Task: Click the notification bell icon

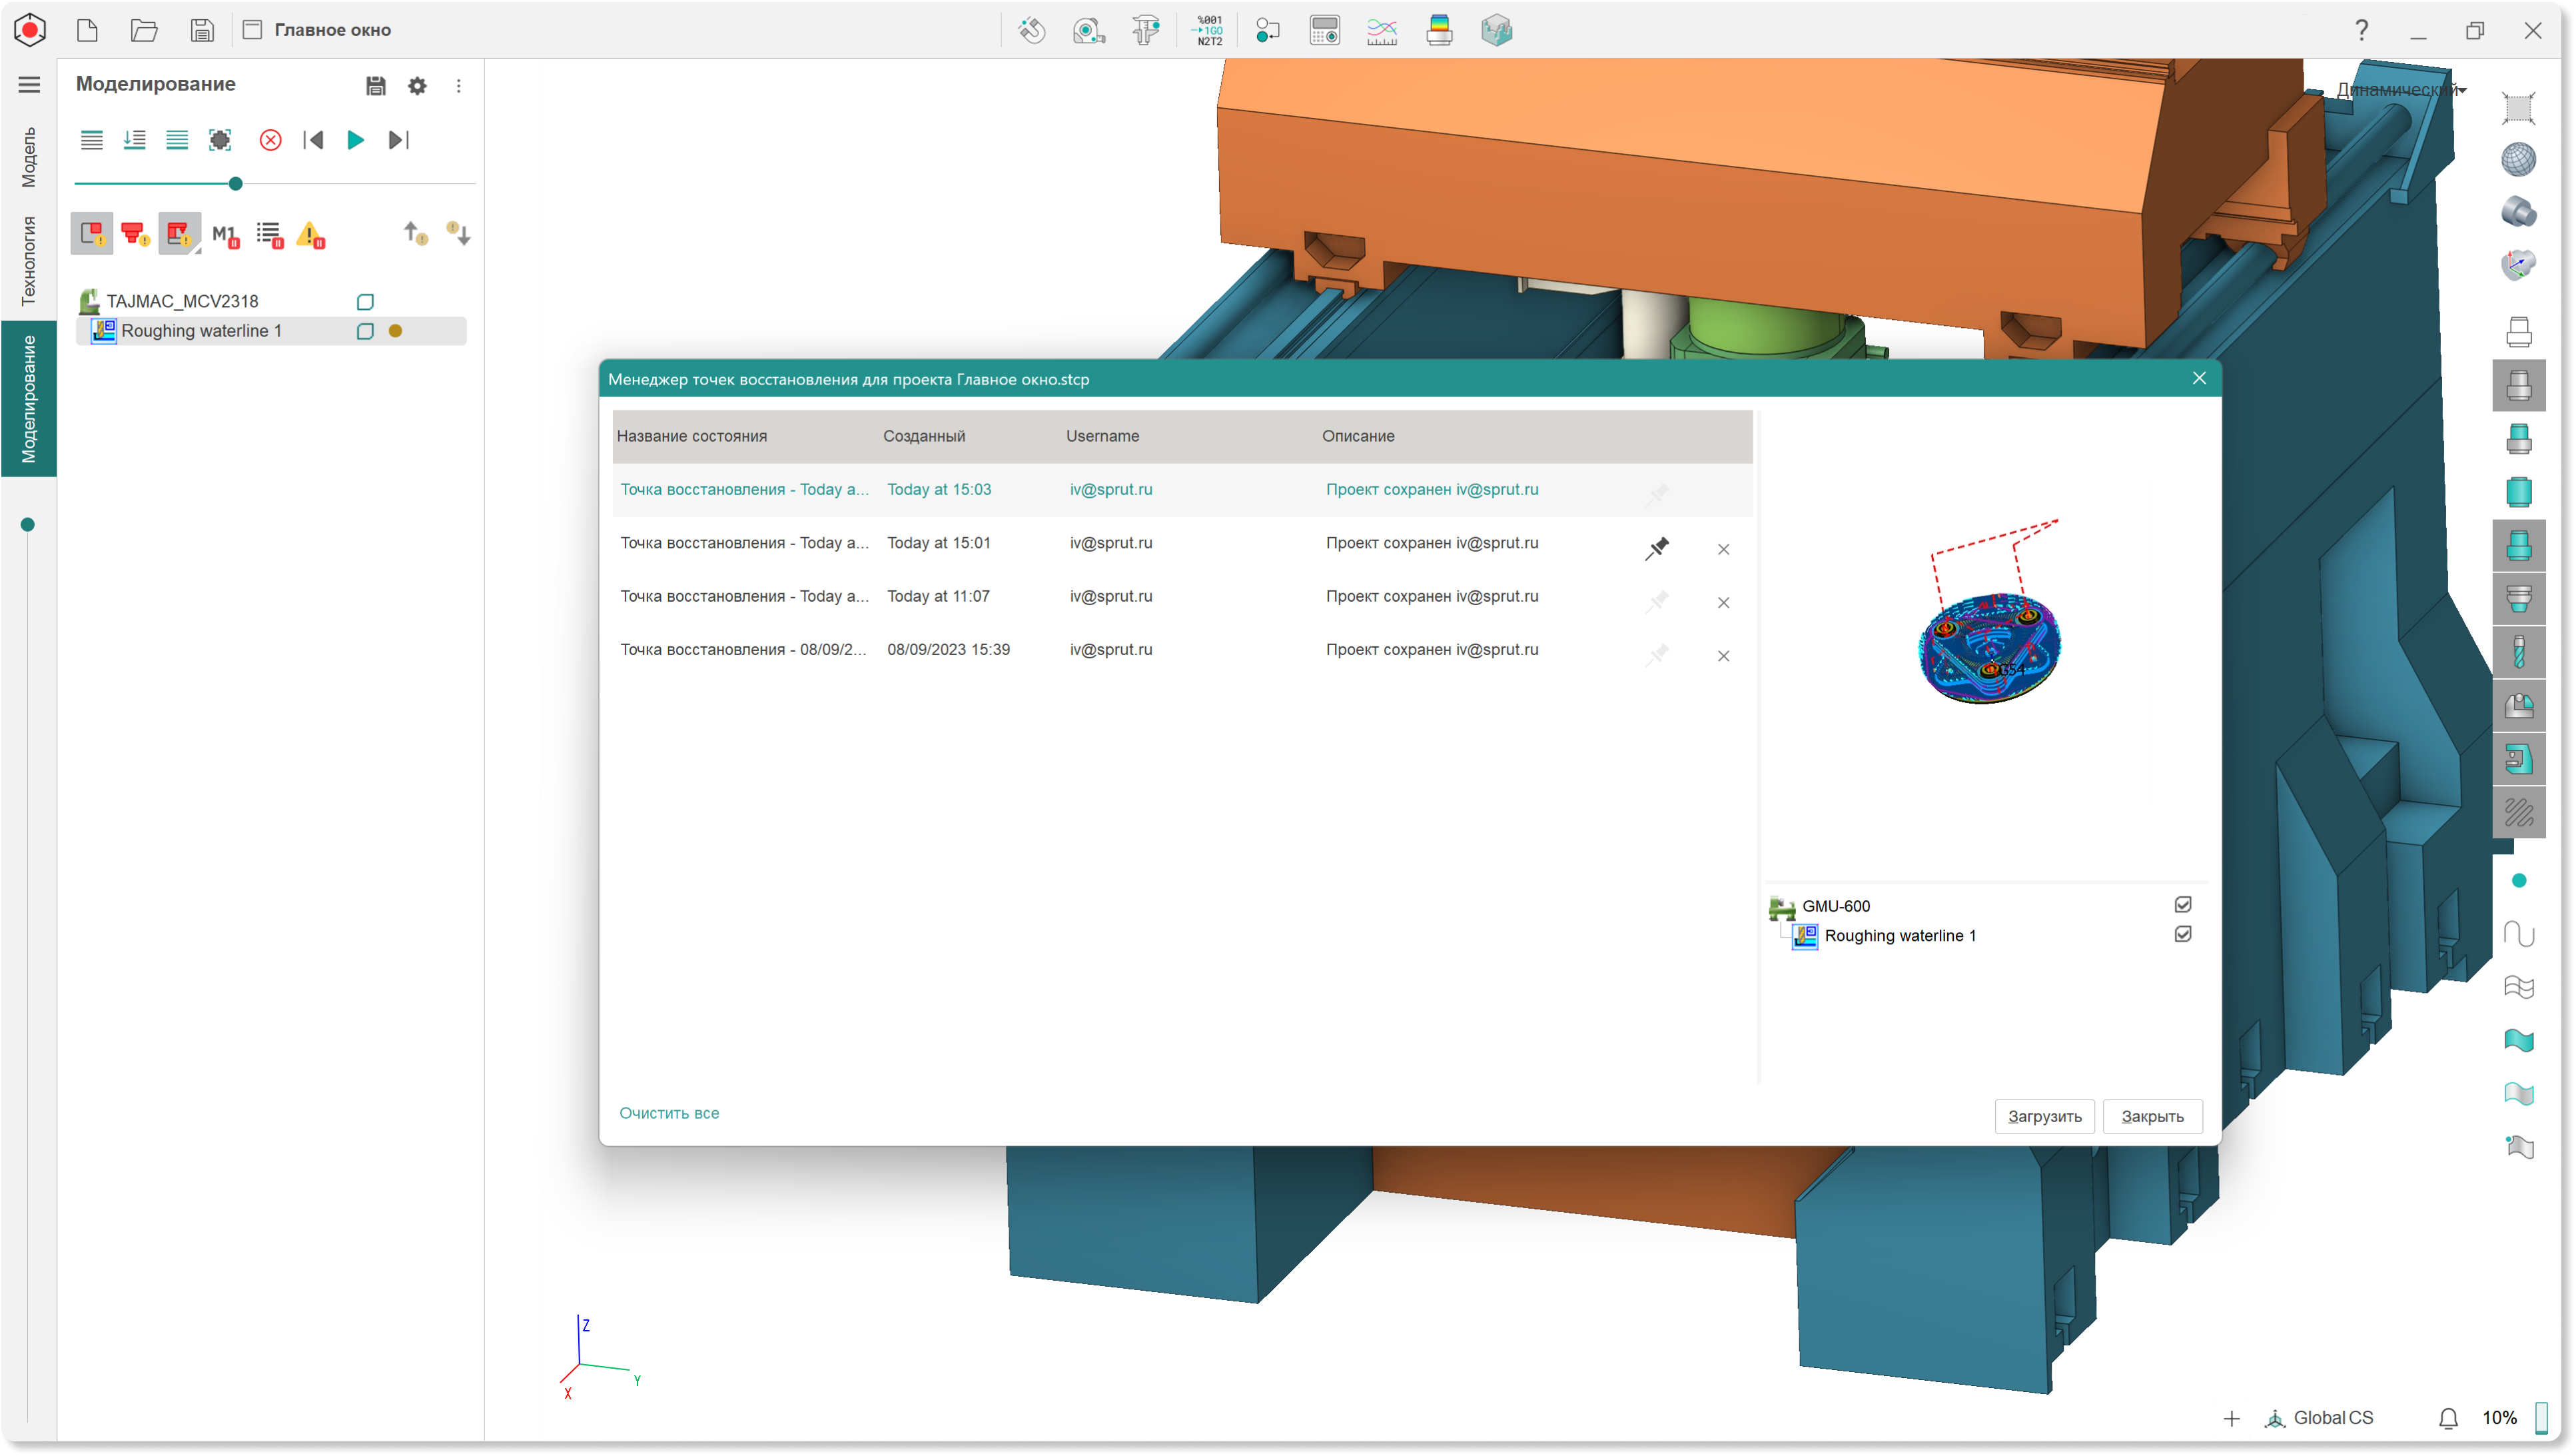Action: coord(2448,1418)
